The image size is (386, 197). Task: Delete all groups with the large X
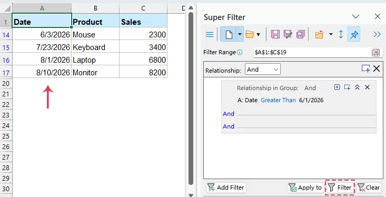(377, 68)
